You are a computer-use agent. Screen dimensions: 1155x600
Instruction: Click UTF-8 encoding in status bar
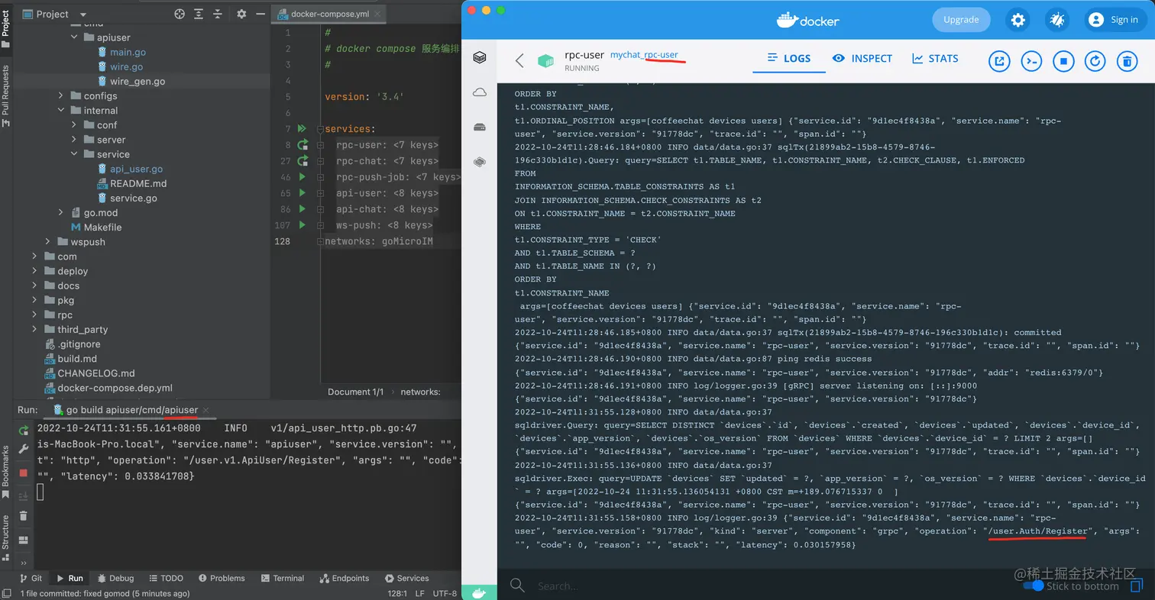[x=445, y=593]
